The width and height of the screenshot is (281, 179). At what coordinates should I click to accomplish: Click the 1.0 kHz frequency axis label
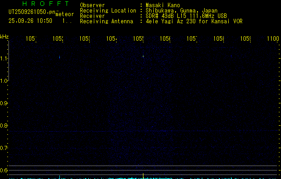(x=4, y=81)
